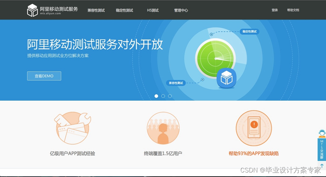Click the blue cube app icon on the banner
Screen dimensions: 326x177
[x=226, y=78]
